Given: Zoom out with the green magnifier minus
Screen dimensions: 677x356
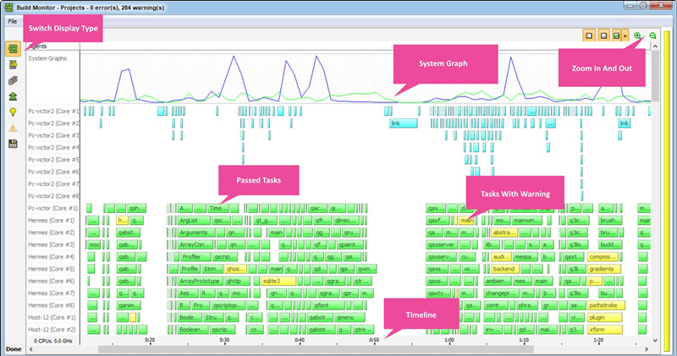Looking at the screenshot, I should (653, 36).
